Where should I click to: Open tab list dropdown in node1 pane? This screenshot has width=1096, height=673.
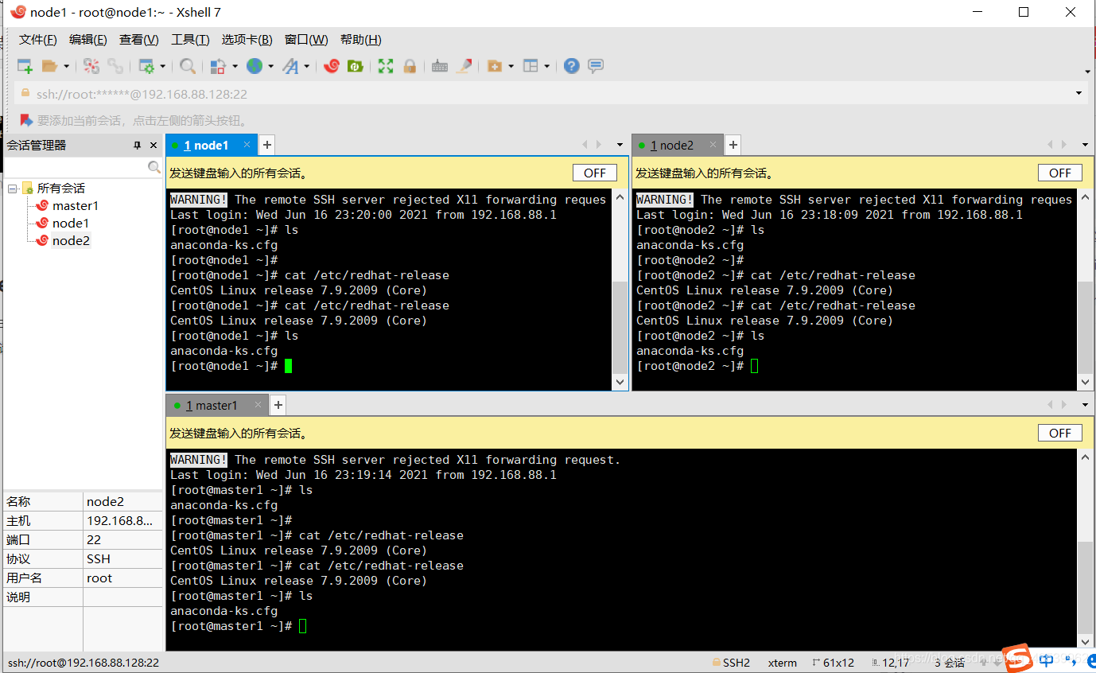[x=620, y=145]
